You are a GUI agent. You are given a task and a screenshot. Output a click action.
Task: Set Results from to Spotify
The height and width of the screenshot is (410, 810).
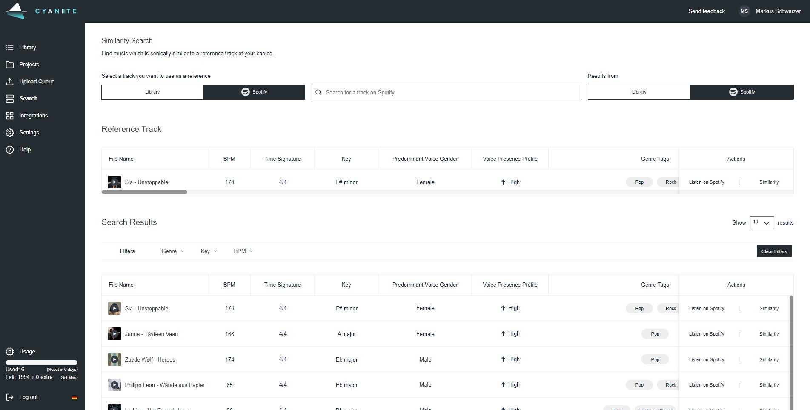click(742, 92)
